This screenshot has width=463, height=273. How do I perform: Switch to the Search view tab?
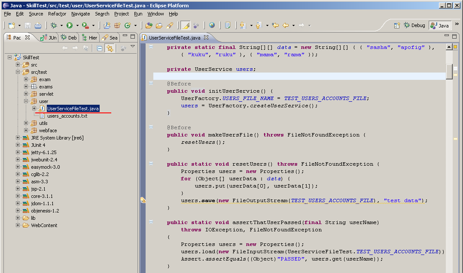[110, 37]
